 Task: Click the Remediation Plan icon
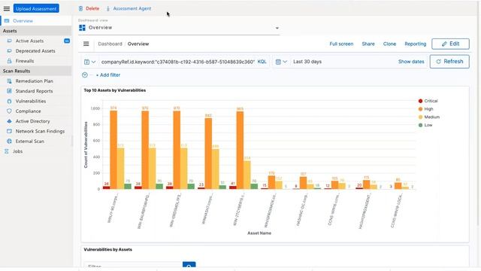tap(9, 81)
